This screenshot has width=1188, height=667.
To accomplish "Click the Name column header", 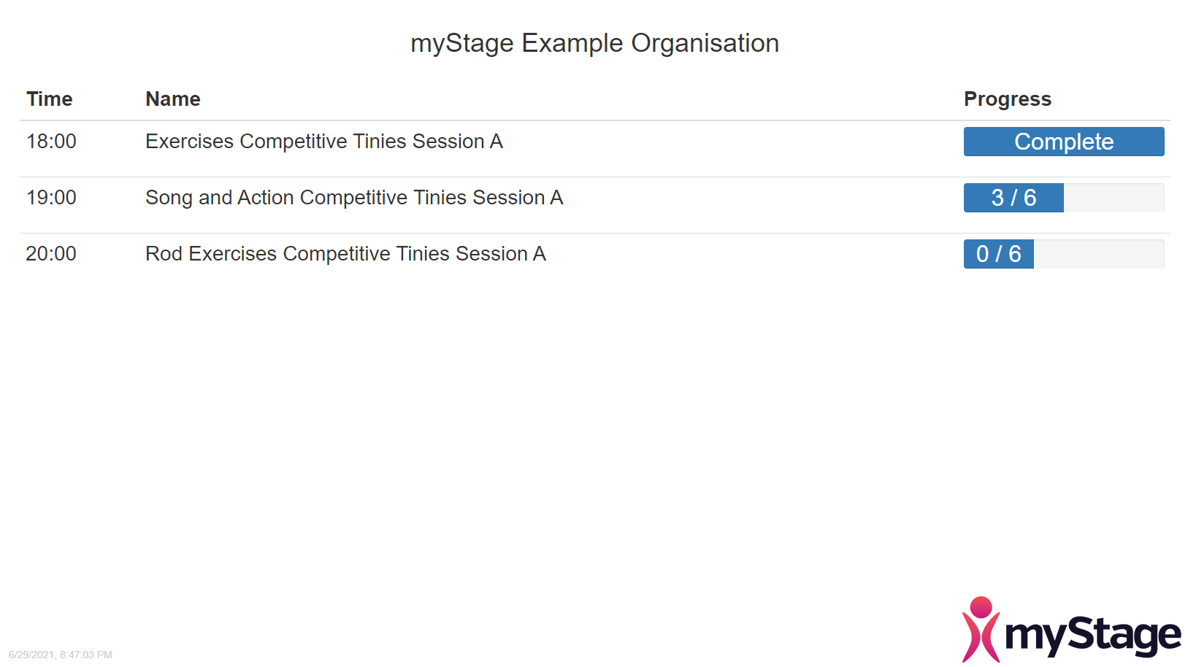I will click(173, 99).
